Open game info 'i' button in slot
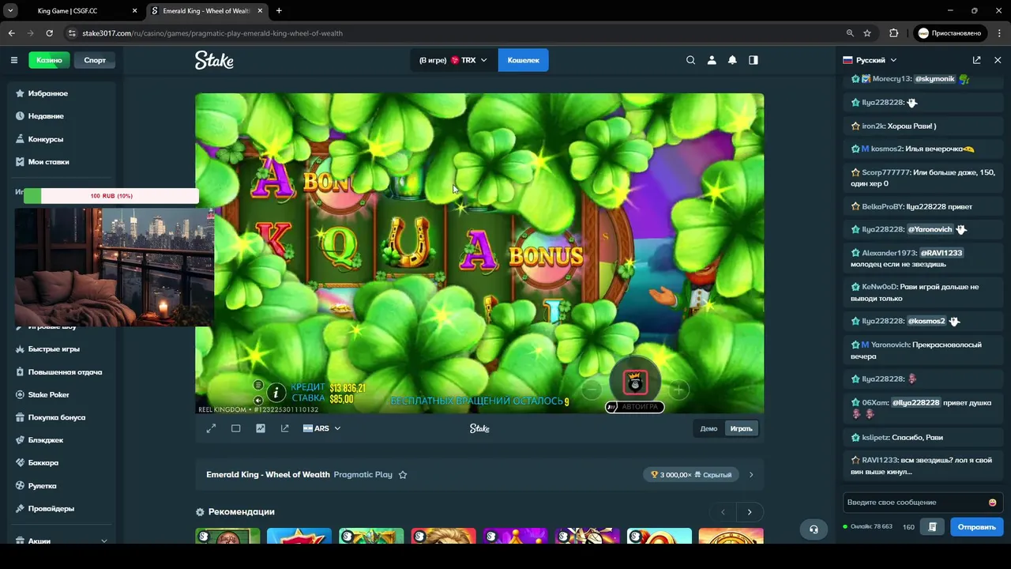This screenshot has width=1011, height=569. (276, 392)
